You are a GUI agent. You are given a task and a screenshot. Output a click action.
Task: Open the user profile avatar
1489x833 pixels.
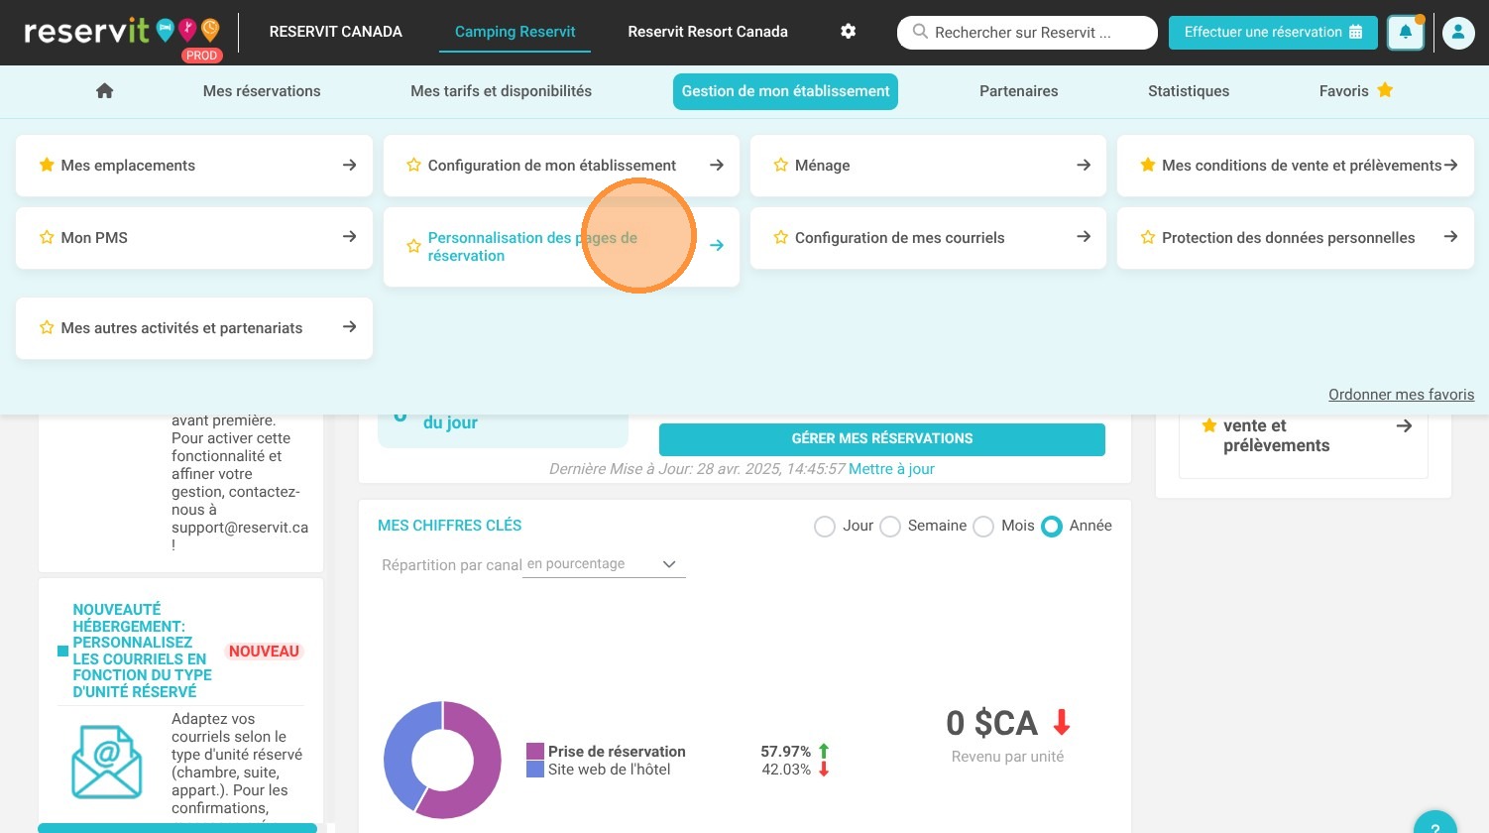click(1458, 33)
